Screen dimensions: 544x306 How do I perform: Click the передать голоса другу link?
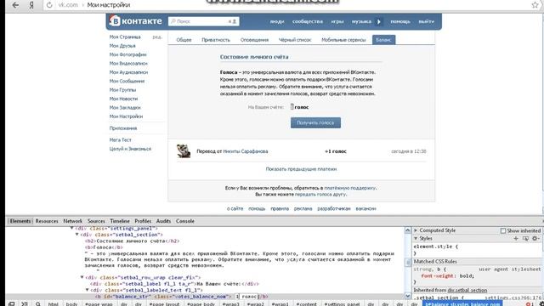click(320, 195)
